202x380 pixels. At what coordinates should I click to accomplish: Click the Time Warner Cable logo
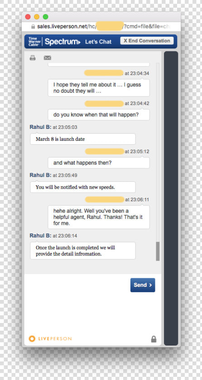point(34,42)
